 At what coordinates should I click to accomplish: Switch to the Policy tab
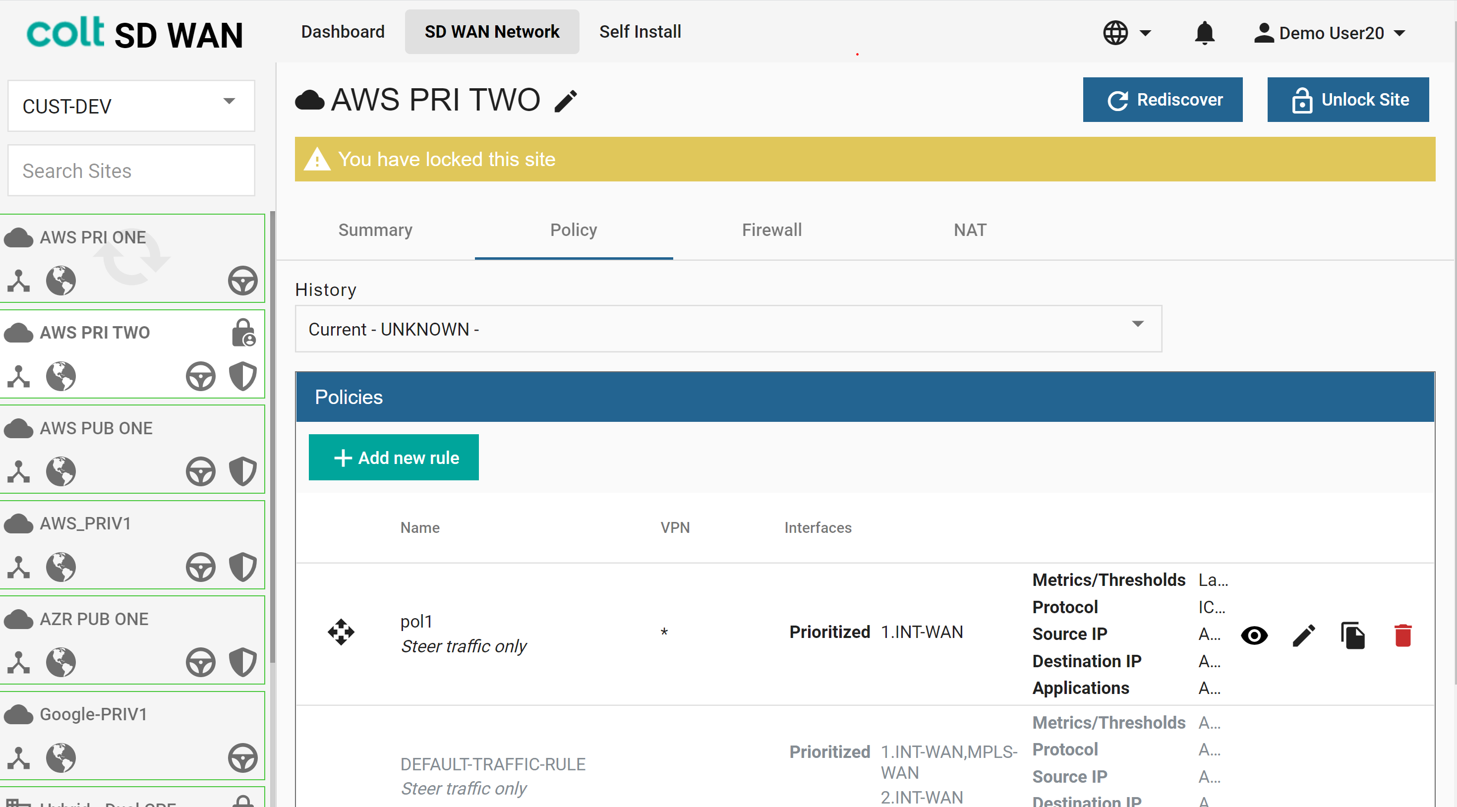[x=574, y=230]
